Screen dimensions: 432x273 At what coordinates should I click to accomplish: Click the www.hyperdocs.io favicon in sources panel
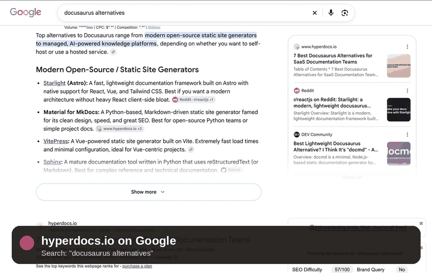pos(297,47)
